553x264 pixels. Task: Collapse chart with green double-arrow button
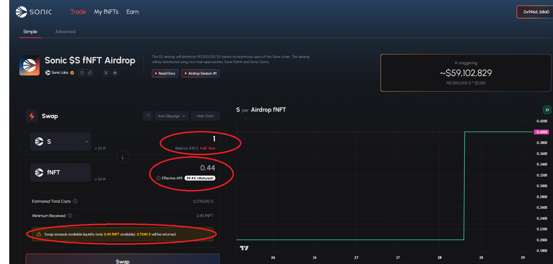click(x=547, y=110)
